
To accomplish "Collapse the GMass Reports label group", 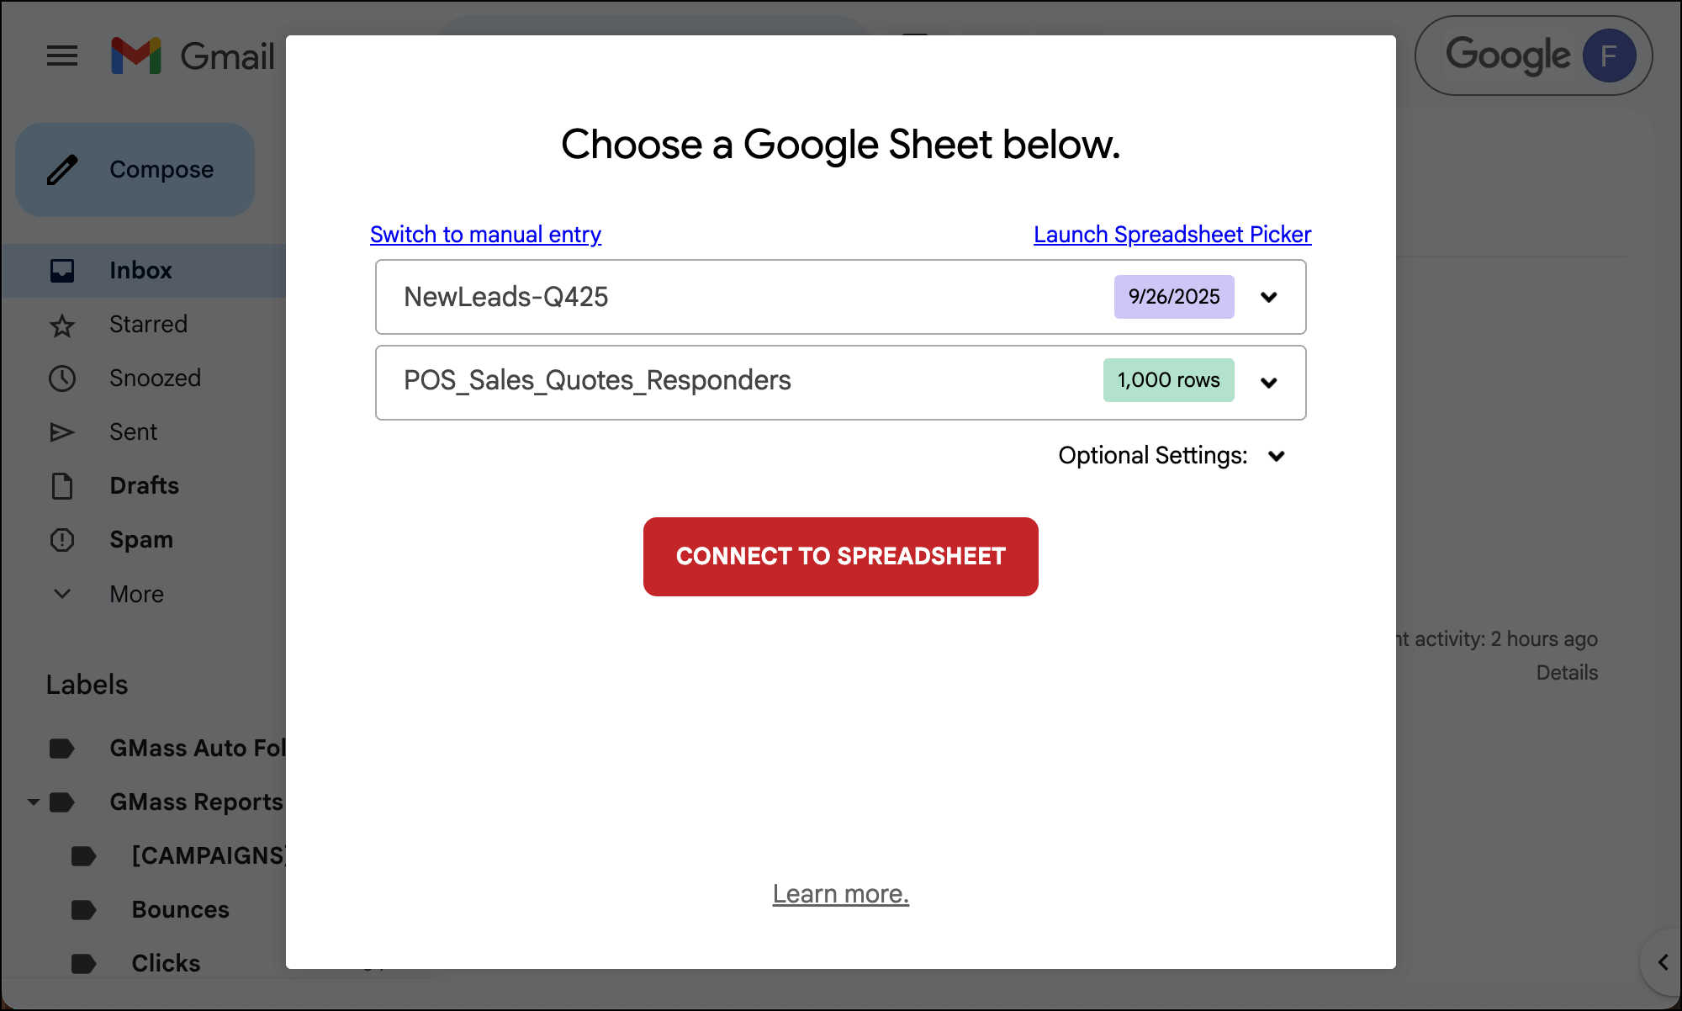I will (34, 802).
